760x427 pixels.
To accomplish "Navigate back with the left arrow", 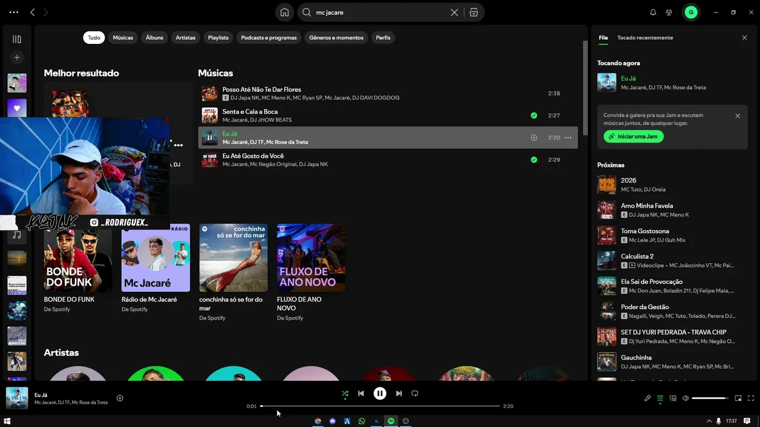I will tap(33, 12).
